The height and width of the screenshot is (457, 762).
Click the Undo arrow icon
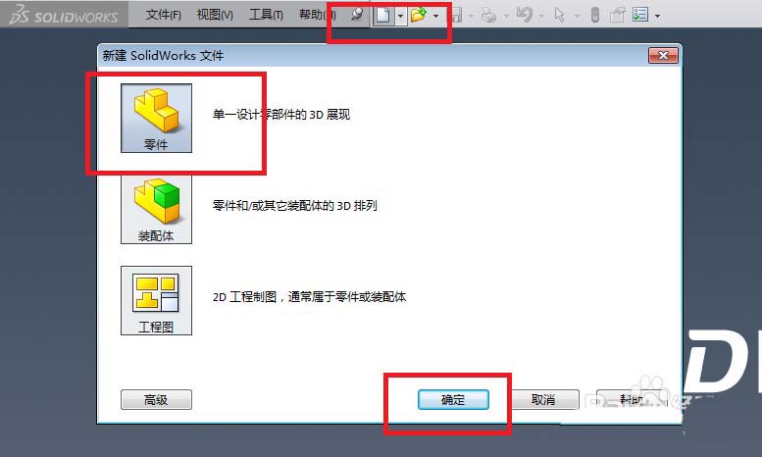(525, 15)
